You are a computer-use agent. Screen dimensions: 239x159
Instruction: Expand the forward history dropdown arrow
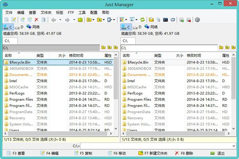(74, 19)
